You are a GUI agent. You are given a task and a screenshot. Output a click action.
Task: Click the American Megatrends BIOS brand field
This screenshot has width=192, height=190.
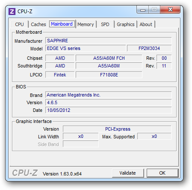pyautogui.click(x=109, y=95)
